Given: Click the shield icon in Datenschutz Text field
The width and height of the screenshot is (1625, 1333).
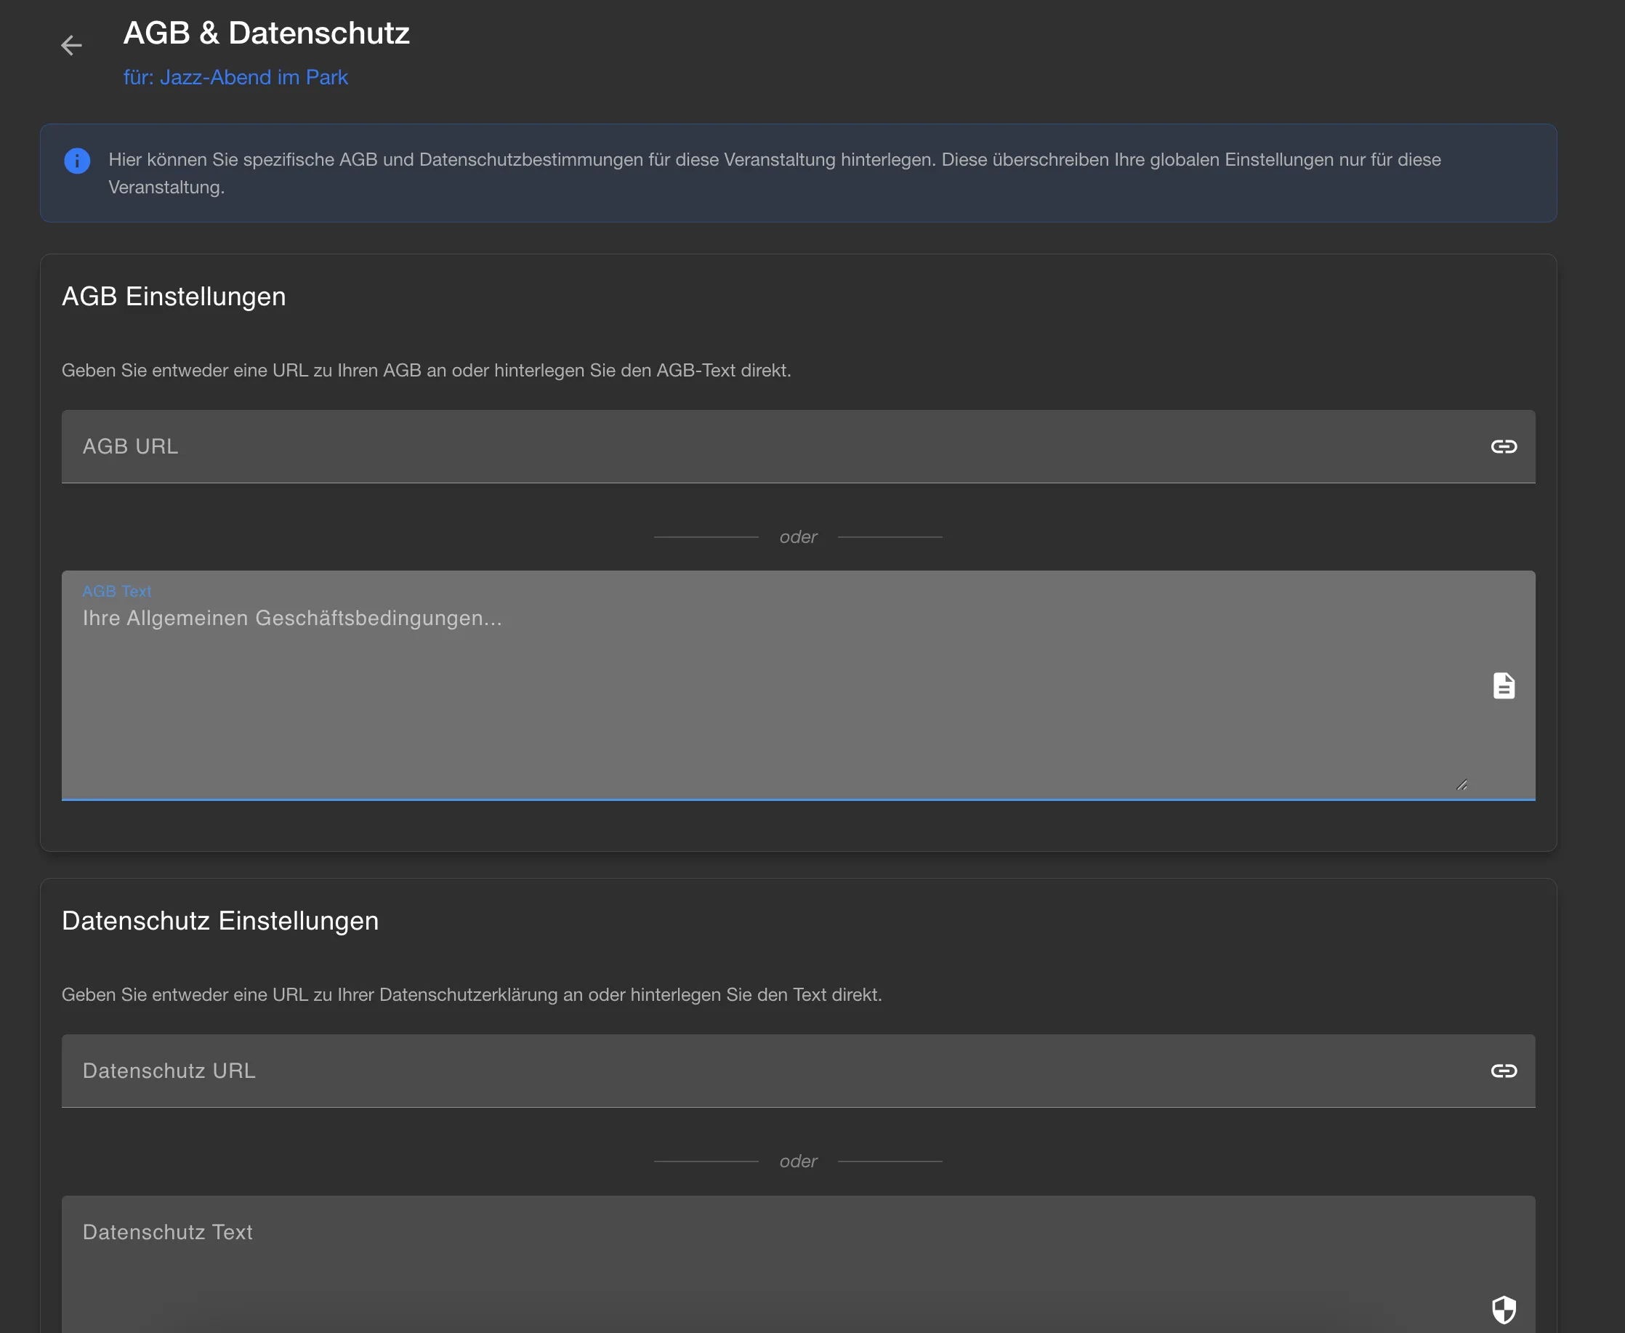Looking at the screenshot, I should [x=1503, y=1309].
